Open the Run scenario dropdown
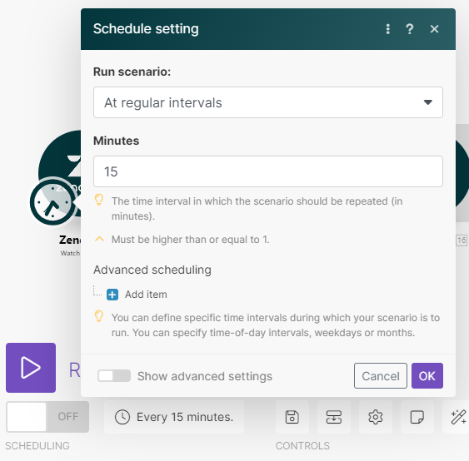 (x=268, y=102)
